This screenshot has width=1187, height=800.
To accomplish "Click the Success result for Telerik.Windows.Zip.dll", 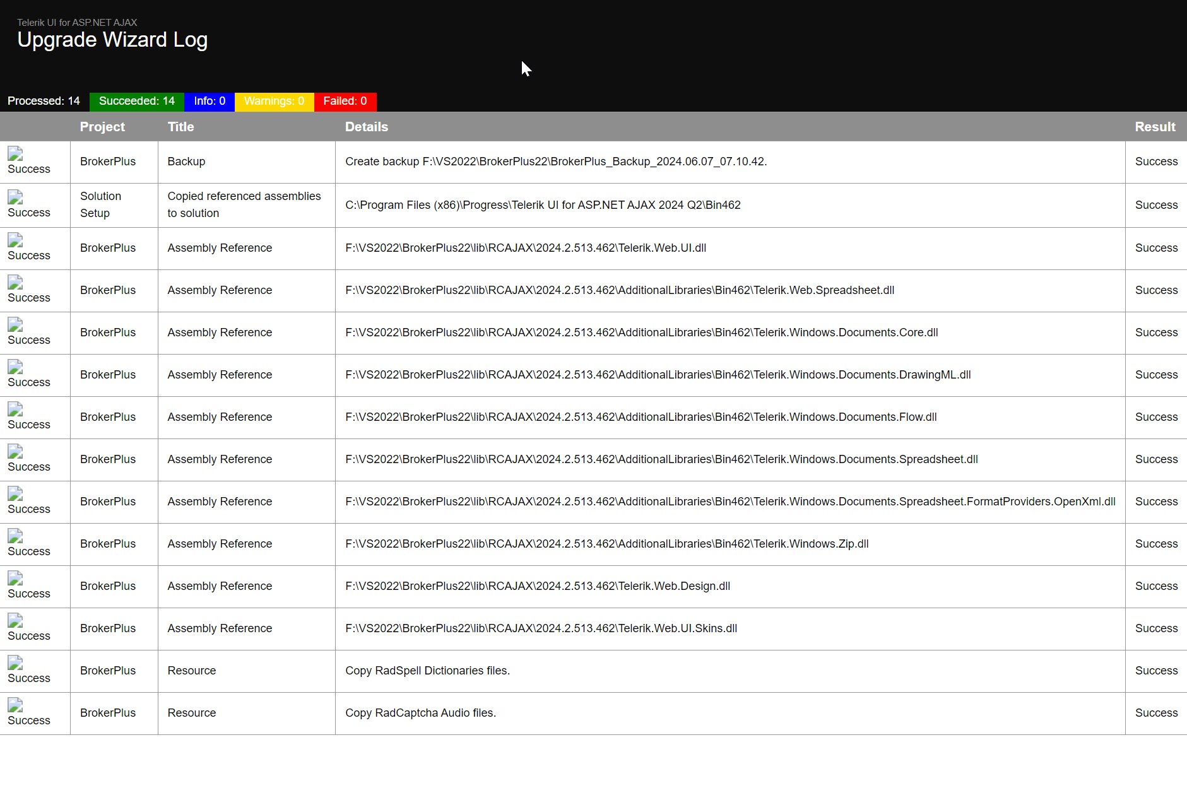I will [x=1156, y=544].
